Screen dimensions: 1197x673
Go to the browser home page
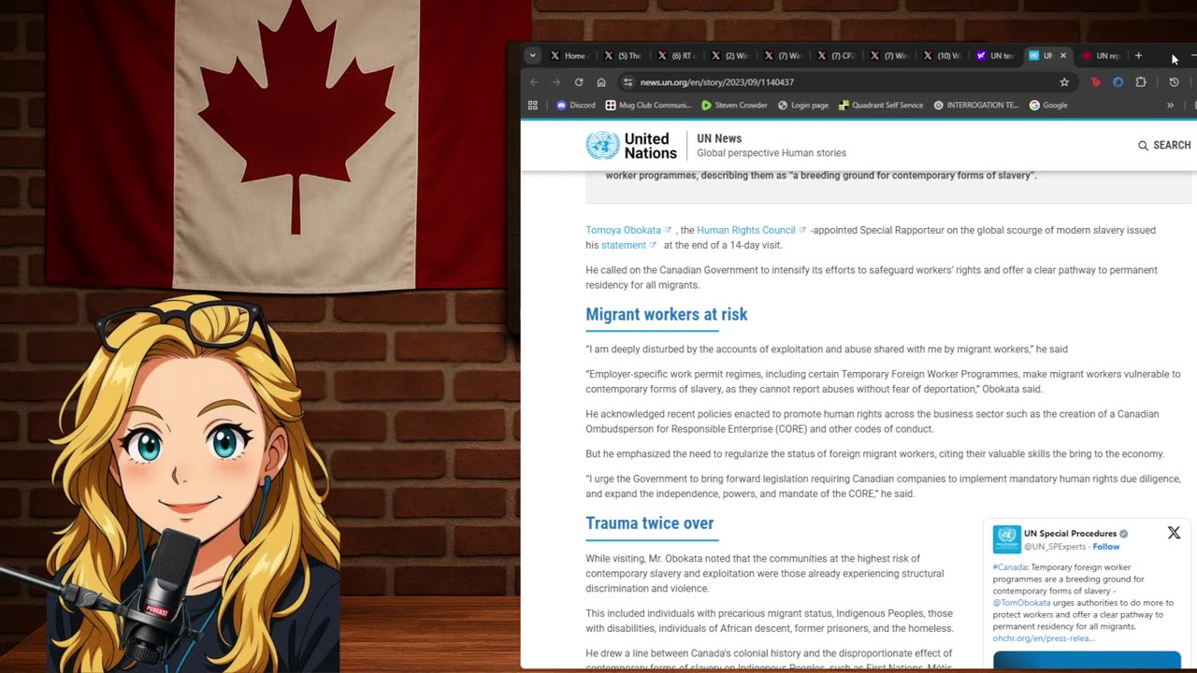601,82
